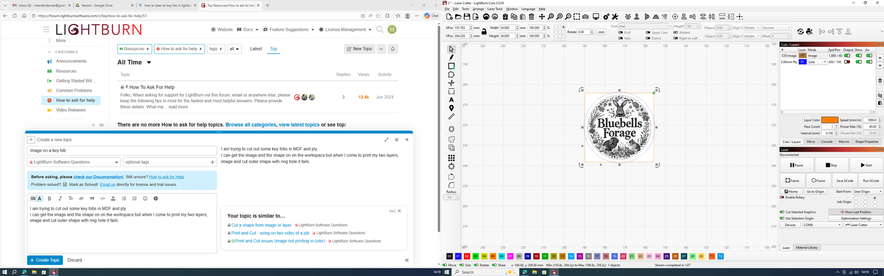
Task: Click the forum search magnifier icon
Action: 380,29
